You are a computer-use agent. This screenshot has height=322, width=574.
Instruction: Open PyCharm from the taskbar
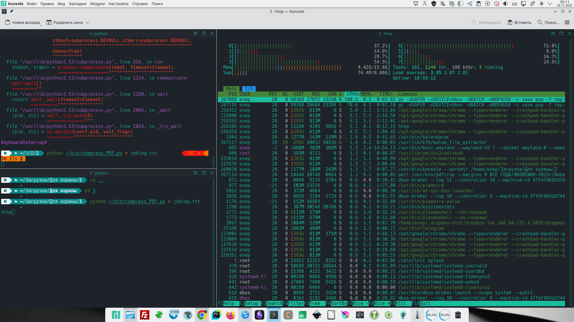[216, 315]
